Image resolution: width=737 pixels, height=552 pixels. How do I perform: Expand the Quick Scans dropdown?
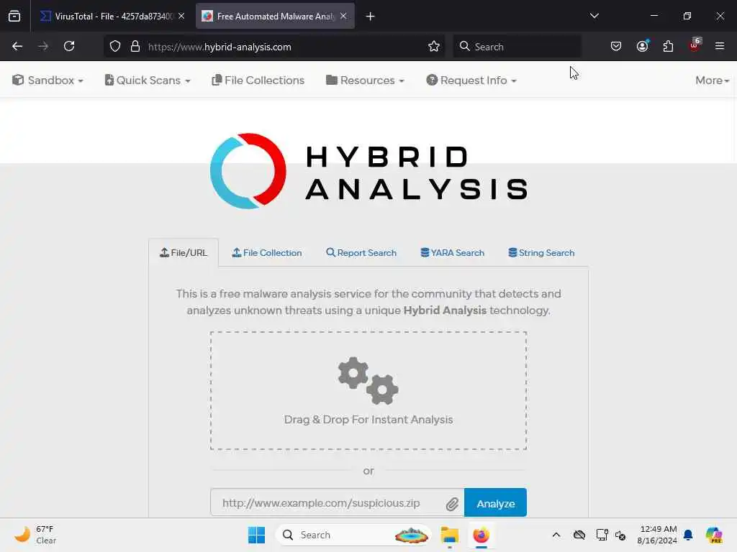148,80
